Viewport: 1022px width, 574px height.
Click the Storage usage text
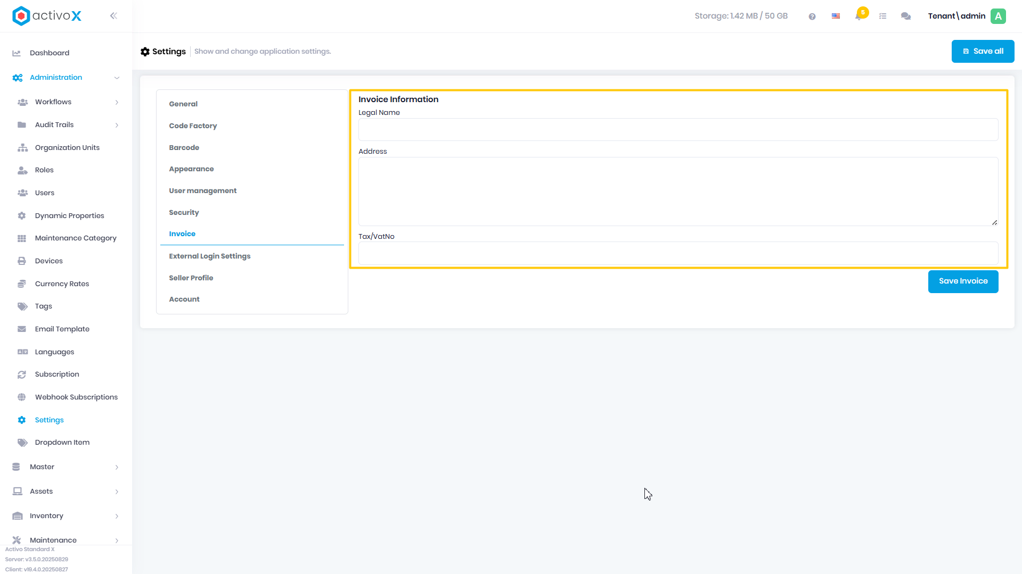pos(741,16)
